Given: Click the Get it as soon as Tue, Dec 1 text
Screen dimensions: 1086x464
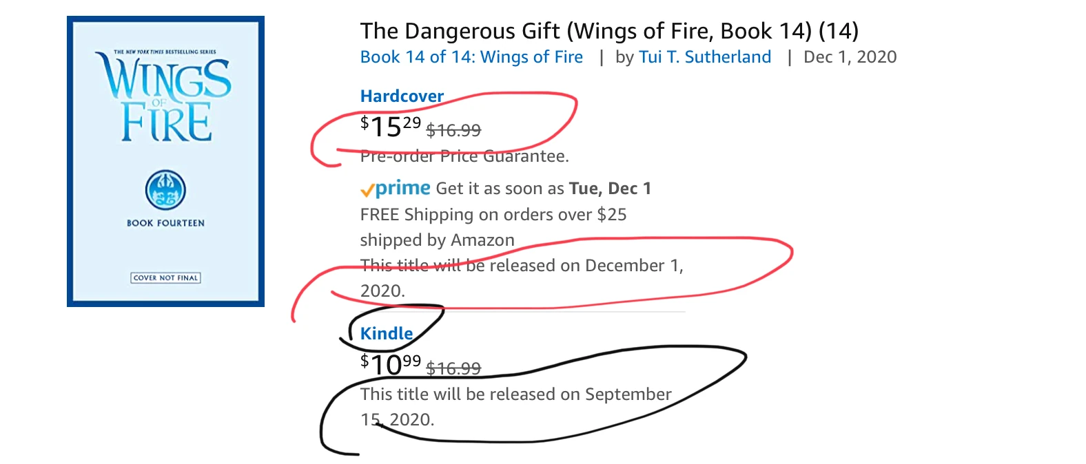Looking at the screenshot, I should [x=543, y=189].
